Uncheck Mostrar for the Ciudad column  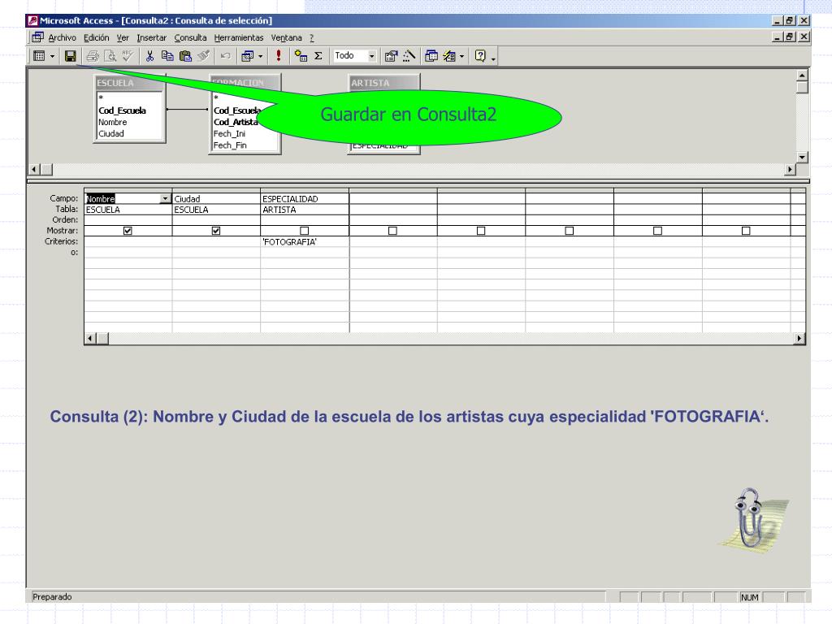216,231
